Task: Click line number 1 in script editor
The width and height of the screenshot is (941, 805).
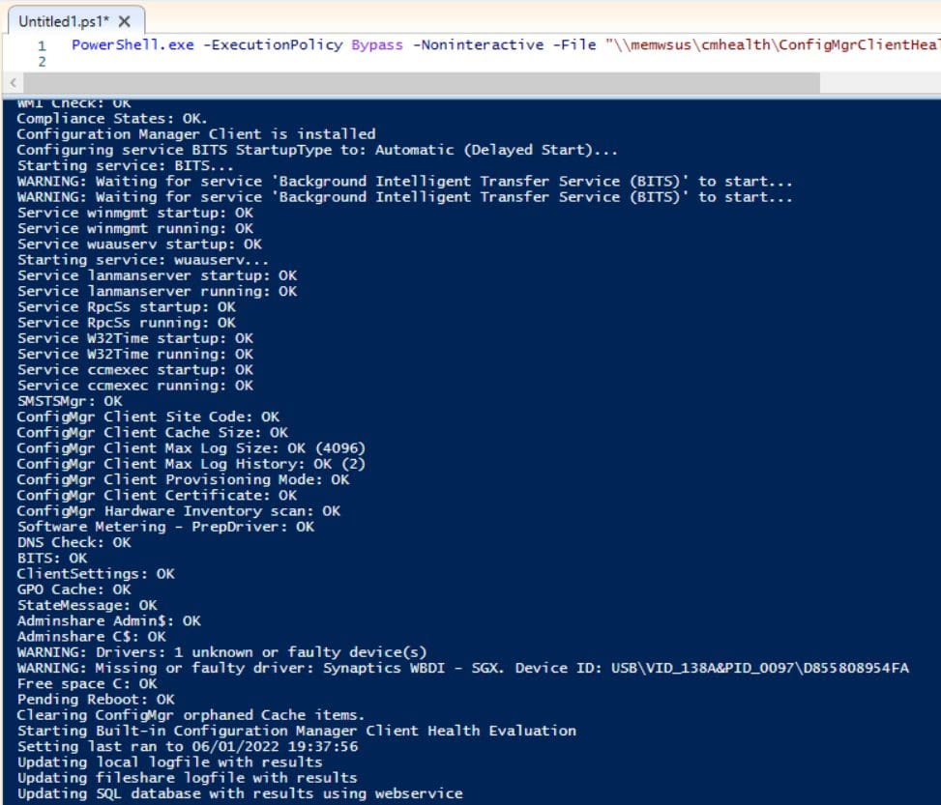Action: 42,45
